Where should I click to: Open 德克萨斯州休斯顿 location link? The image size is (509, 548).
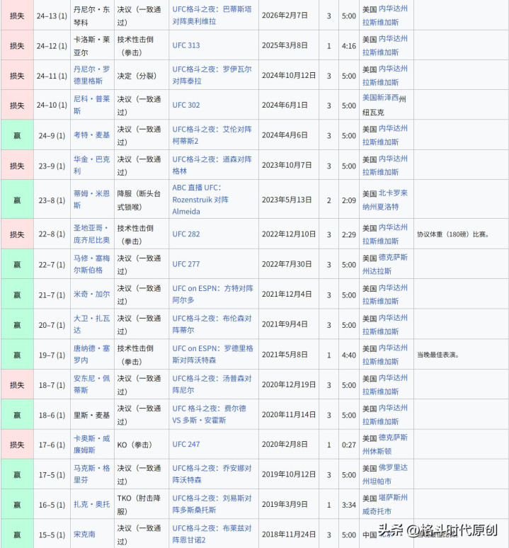click(385, 444)
